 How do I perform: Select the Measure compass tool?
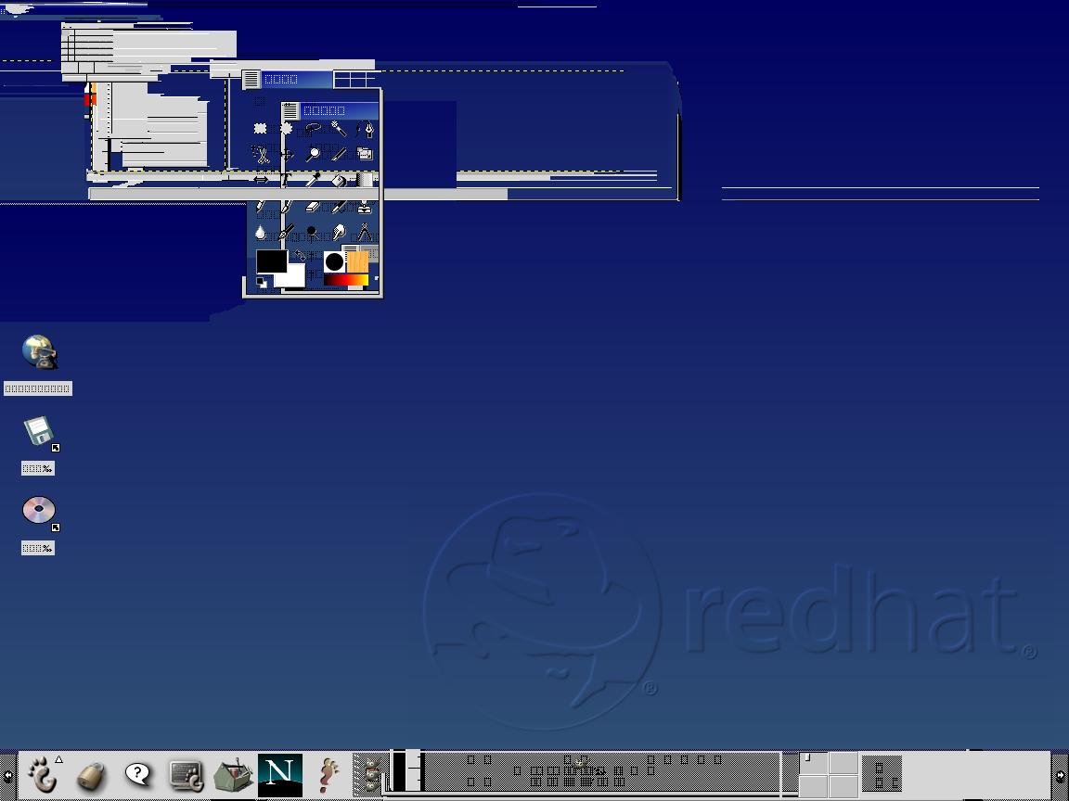click(x=365, y=233)
